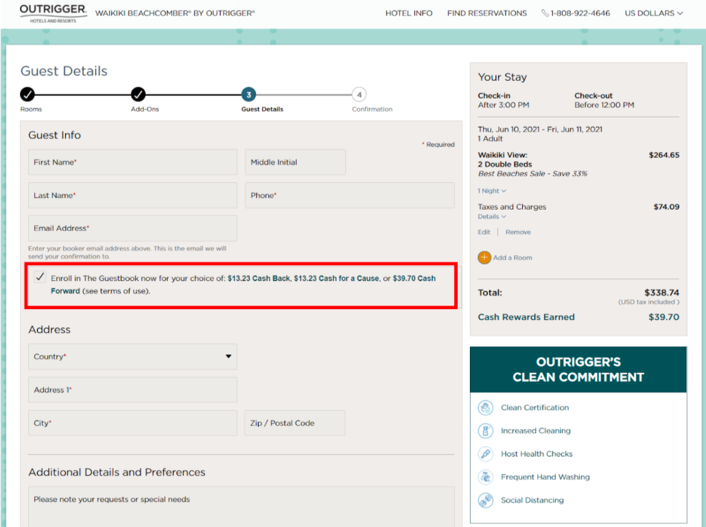Open HOTEL INFO in the top navigation
The height and width of the screenshot is (527, 706).
pyautogui.click(x=409, y=14)
